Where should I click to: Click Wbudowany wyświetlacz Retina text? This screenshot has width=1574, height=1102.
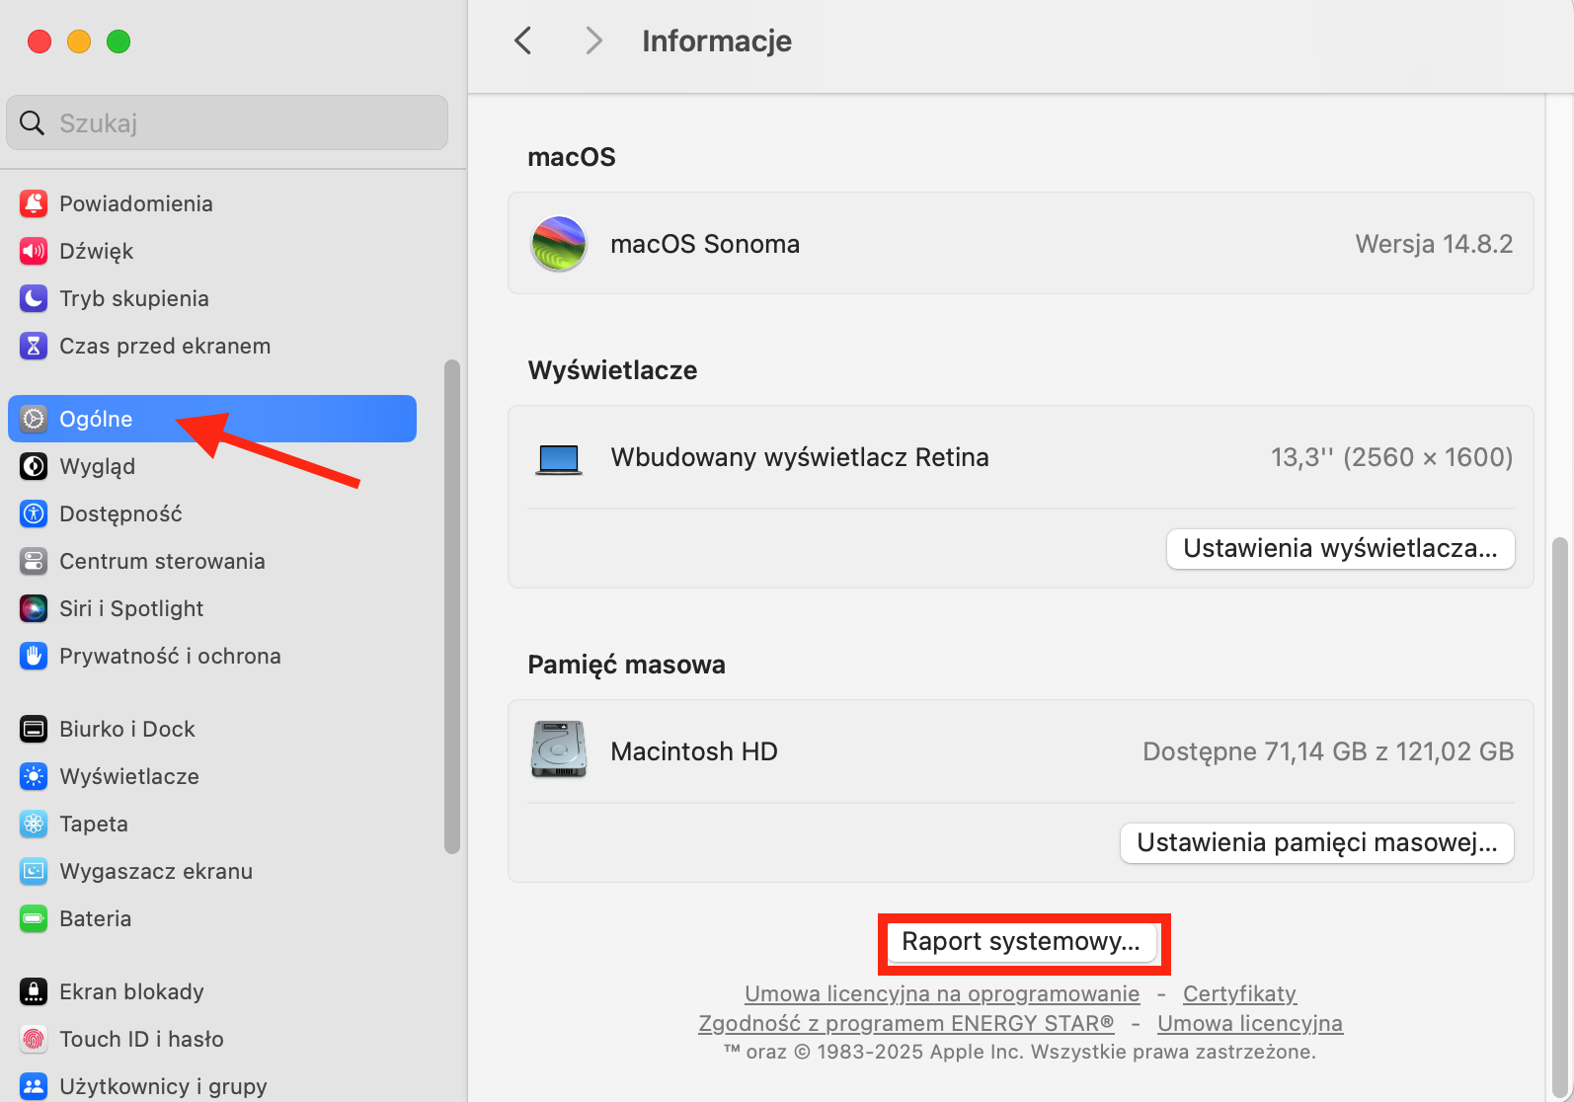800,457
